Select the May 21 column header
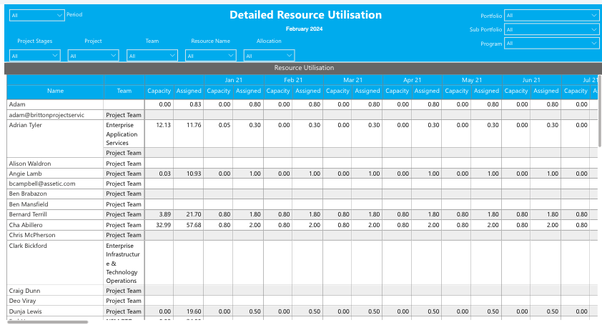 (471, 80)
